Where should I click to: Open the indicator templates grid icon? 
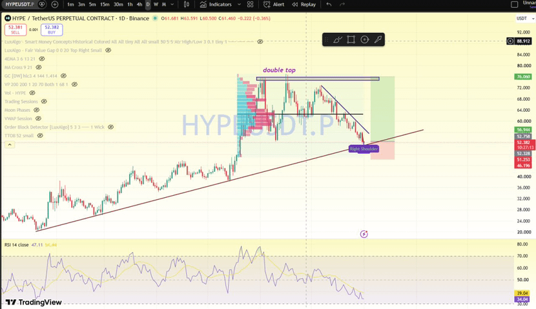point(250,5)
